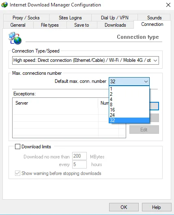Open the Proxy / Socks tab
The width and height of the screenshot is (174, 215).
click(x=26, y=17)
